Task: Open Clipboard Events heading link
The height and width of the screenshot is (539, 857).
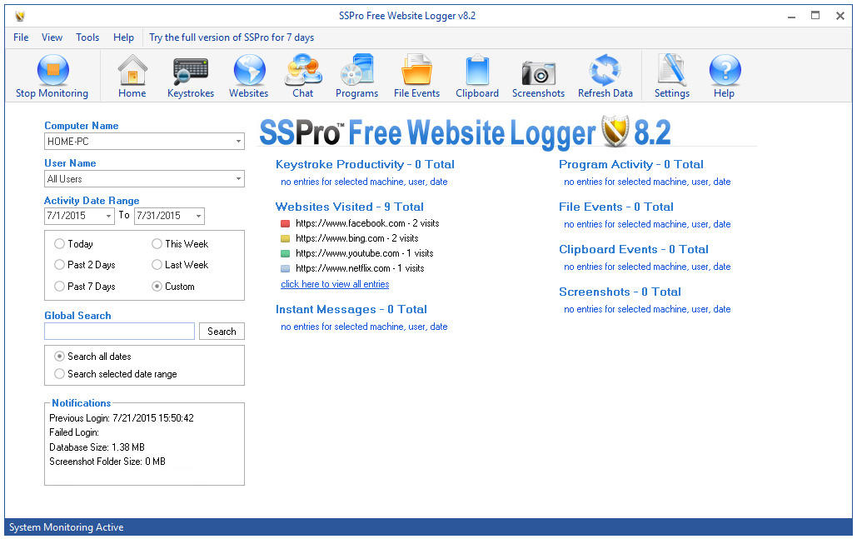Action: click(x=634, y=249)
